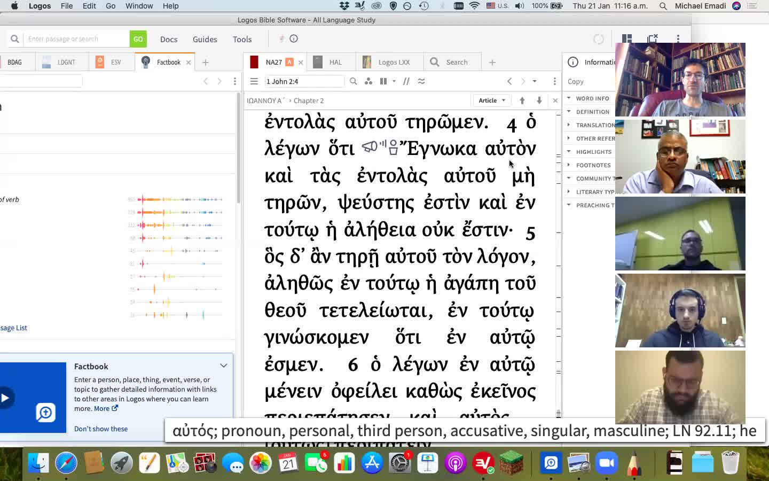Open Safari from the Dock

coord(66,463)
